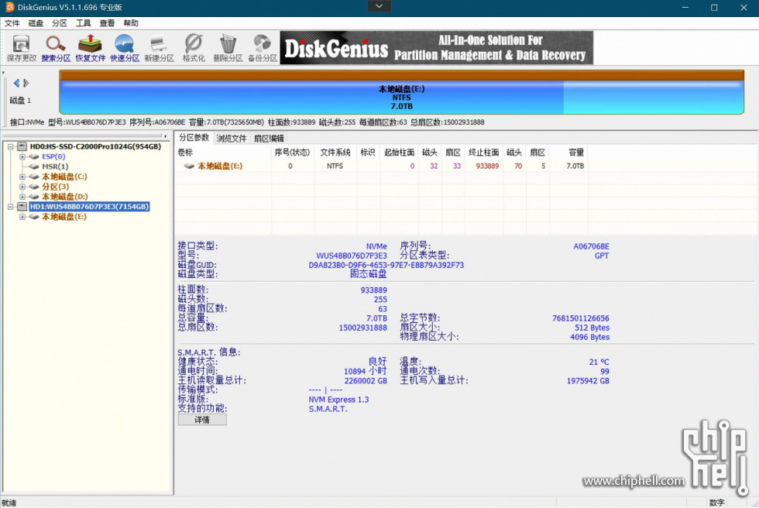Click the 序号(状态) column header
The image size is (759, 508).
point(292,153)
